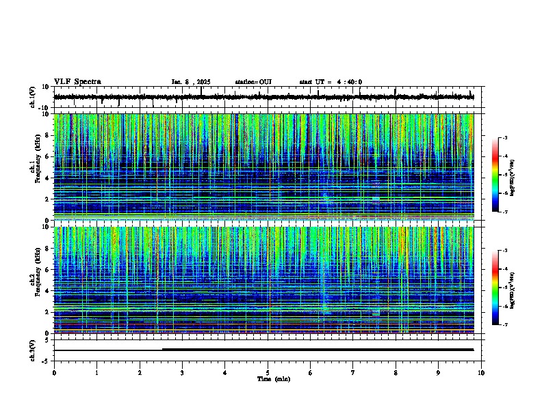Click the ch.1 log(PSD) colorbar label
This screenshot has height=418, width=542.
pos(513,178)
